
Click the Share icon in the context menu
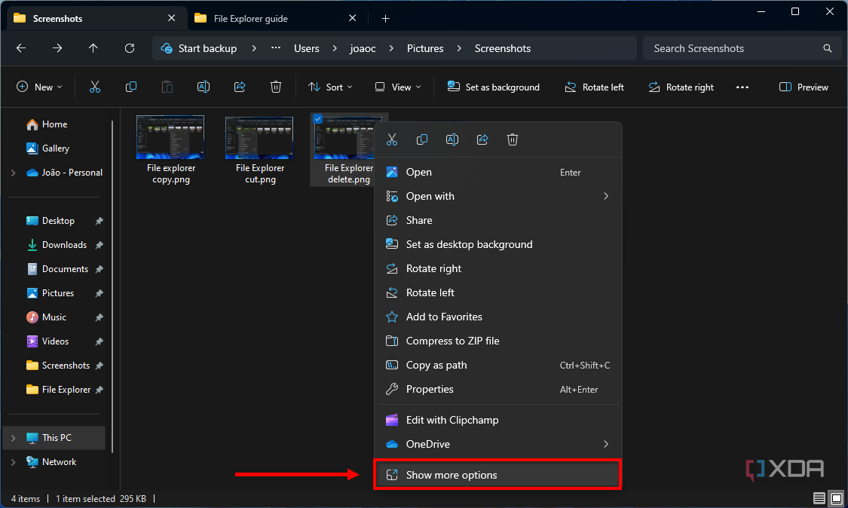click(x=482, y=139)
